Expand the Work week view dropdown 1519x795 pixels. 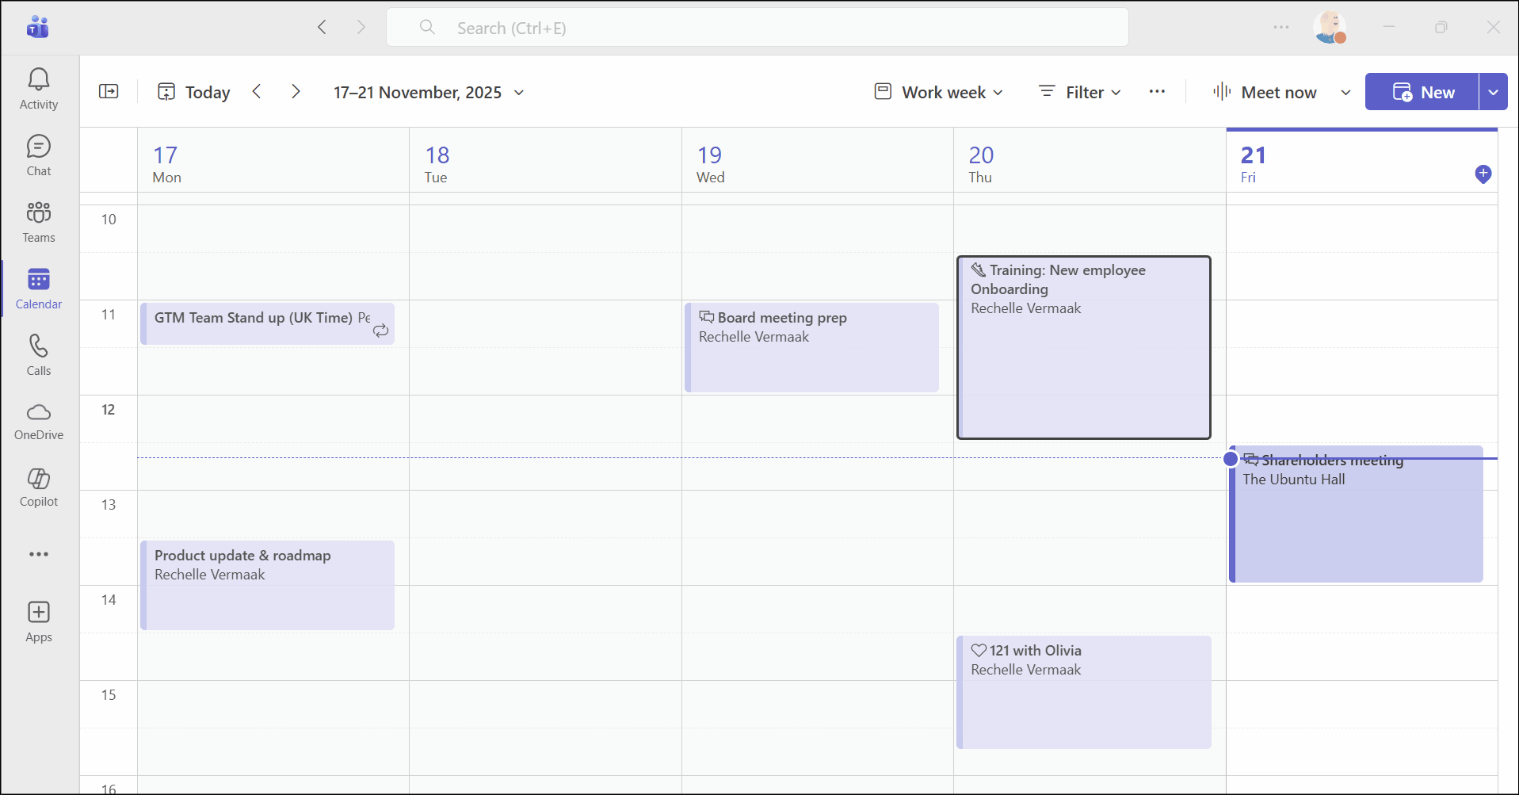(x=939, y=92)
